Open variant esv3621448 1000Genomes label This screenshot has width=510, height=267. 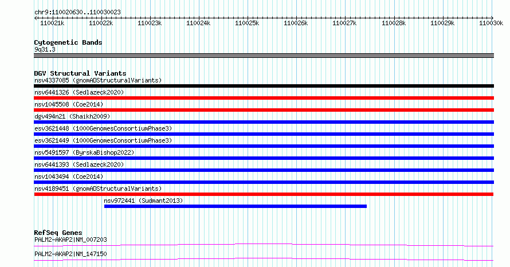click(103, 128)
